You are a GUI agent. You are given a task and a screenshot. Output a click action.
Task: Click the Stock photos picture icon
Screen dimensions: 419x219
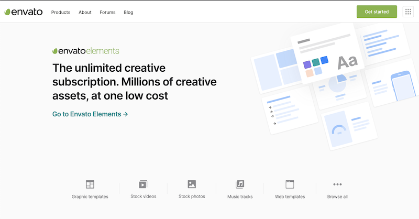pos(192,184)
